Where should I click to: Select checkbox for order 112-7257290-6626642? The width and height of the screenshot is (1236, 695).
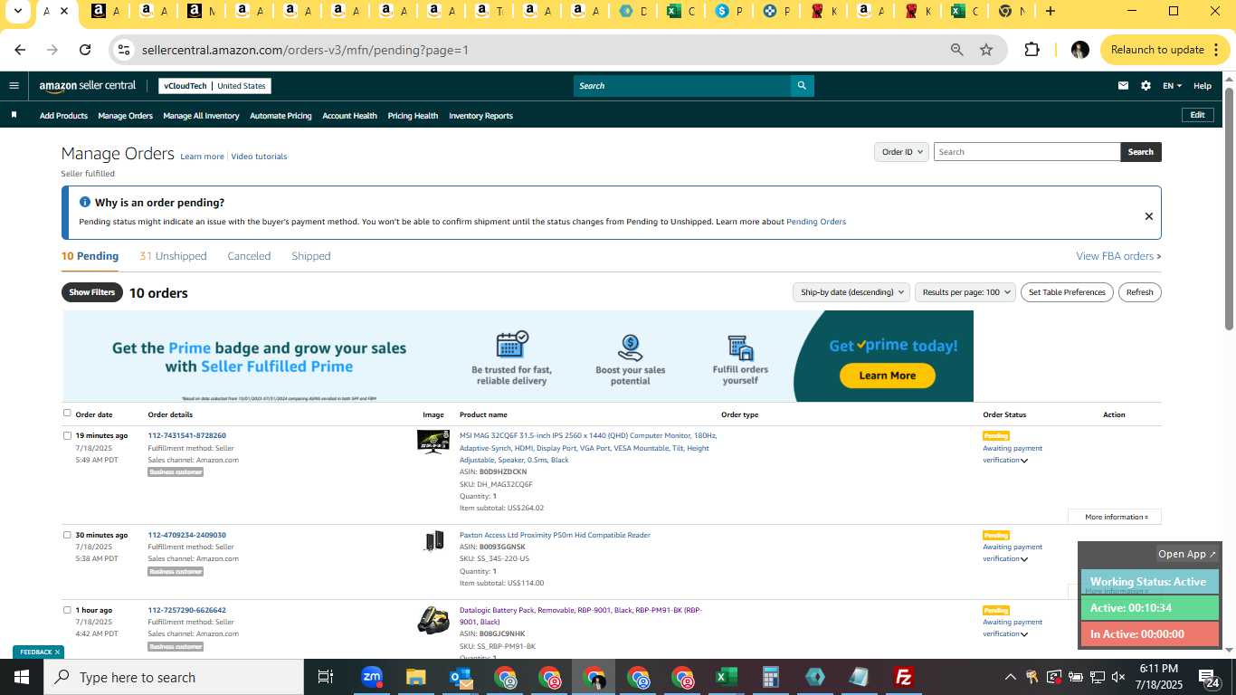67,610
